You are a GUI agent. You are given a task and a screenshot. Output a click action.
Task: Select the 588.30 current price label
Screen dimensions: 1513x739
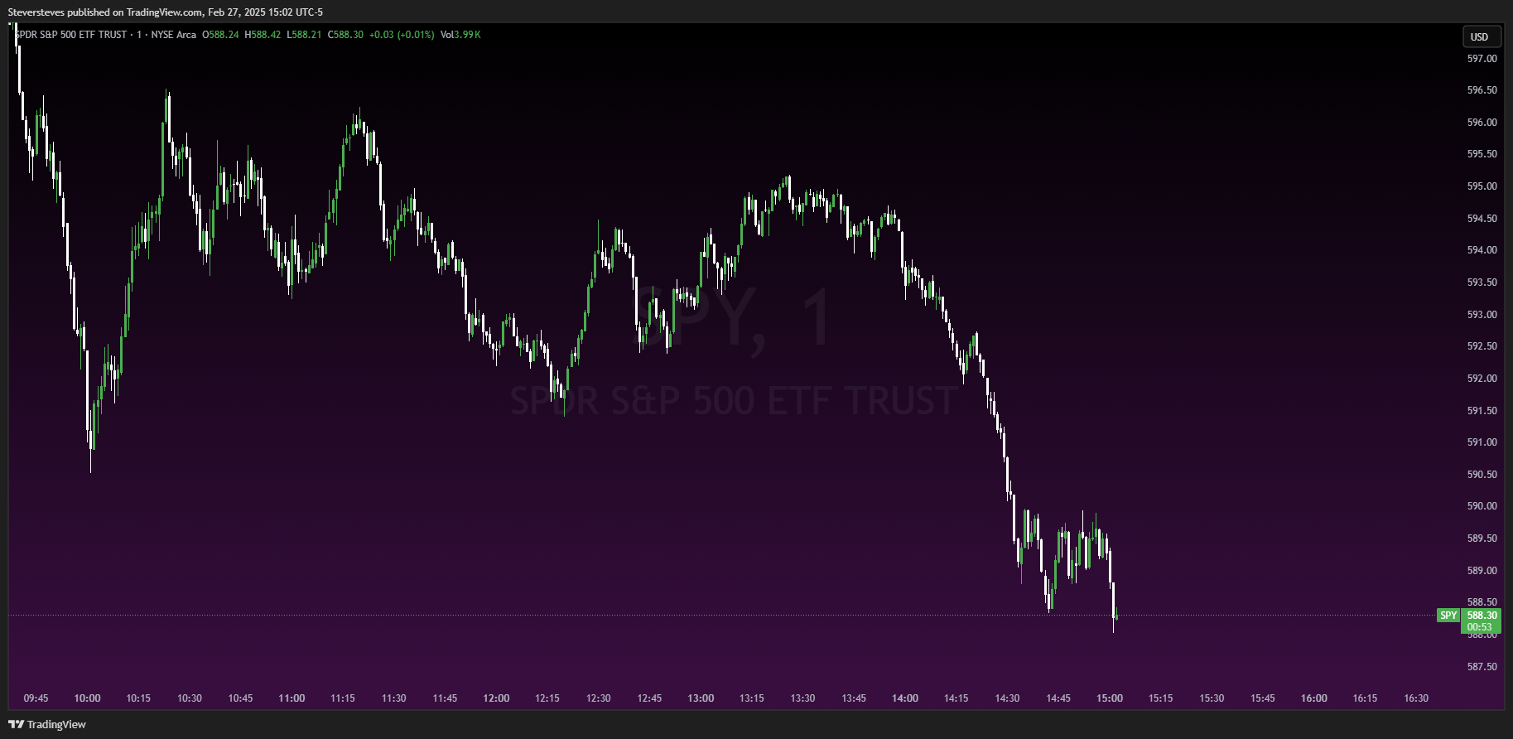pyautogui.click(x=1482, y=616)
